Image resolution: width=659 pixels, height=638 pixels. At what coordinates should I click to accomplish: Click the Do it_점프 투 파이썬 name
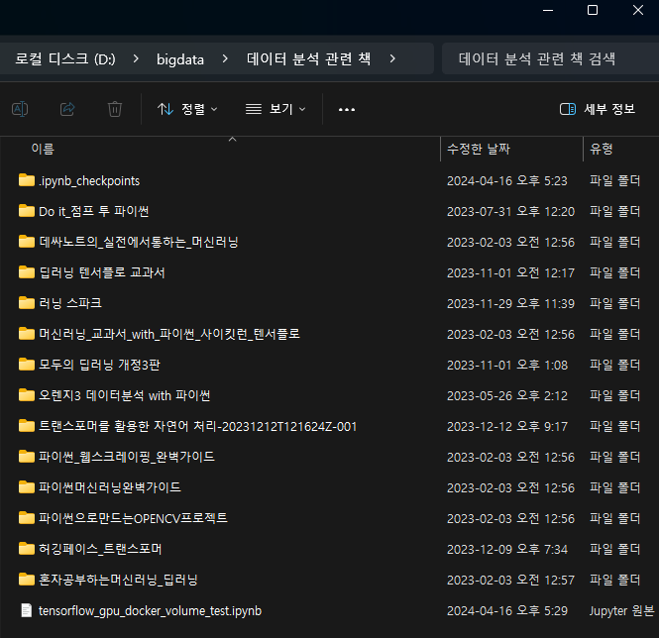[94, 211]
